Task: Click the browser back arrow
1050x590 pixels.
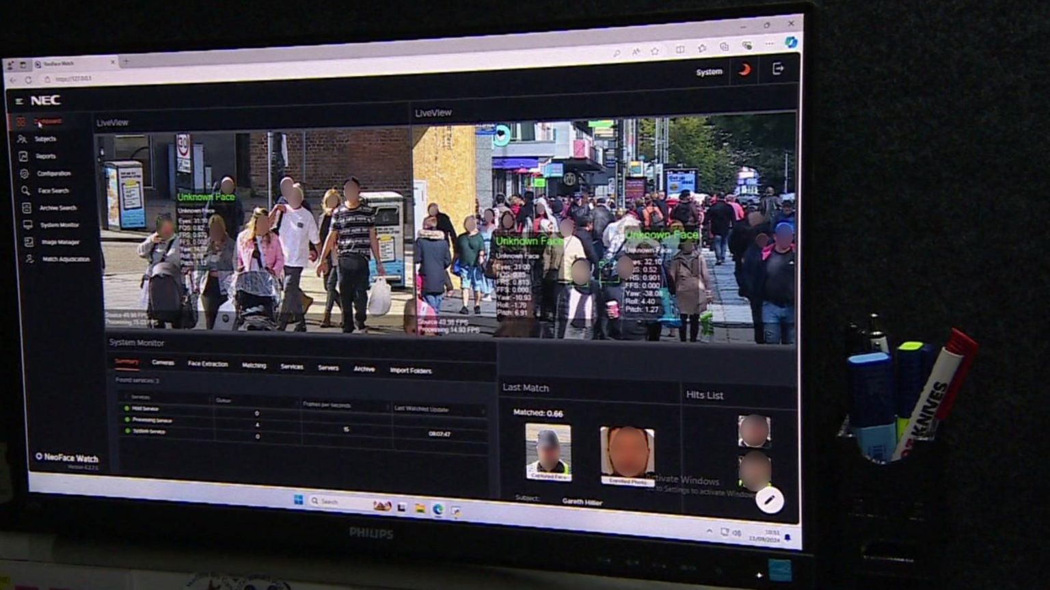Action: pos(13,81)
